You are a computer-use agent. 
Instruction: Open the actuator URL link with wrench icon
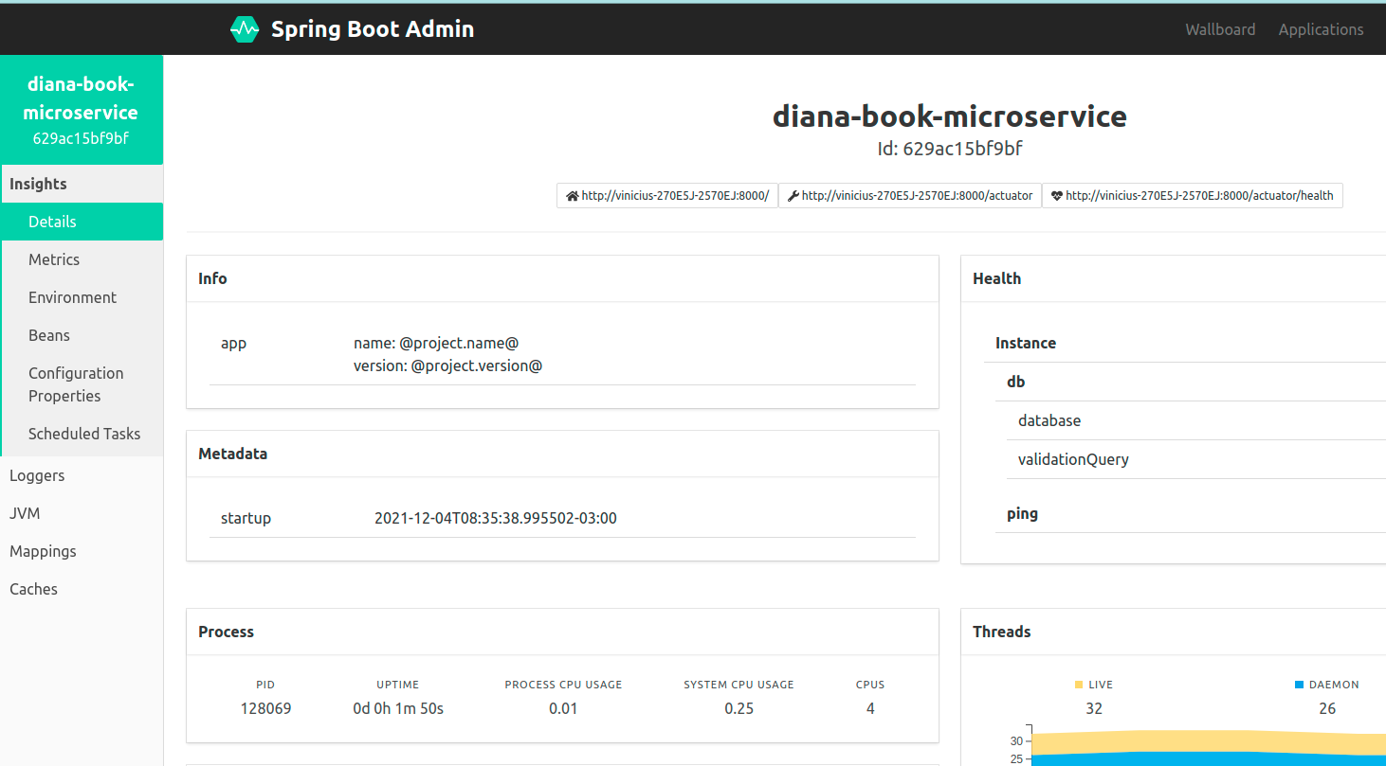910,196
